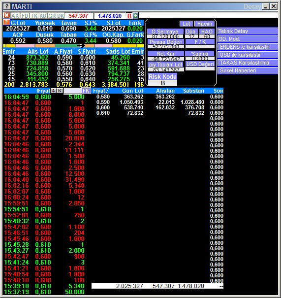The height and width of the screenshot is (298, 281).
Task: Click Gun Lot value 1.050.493 at price 0,590
Action: pyautogui.click(x=131, y=102)
